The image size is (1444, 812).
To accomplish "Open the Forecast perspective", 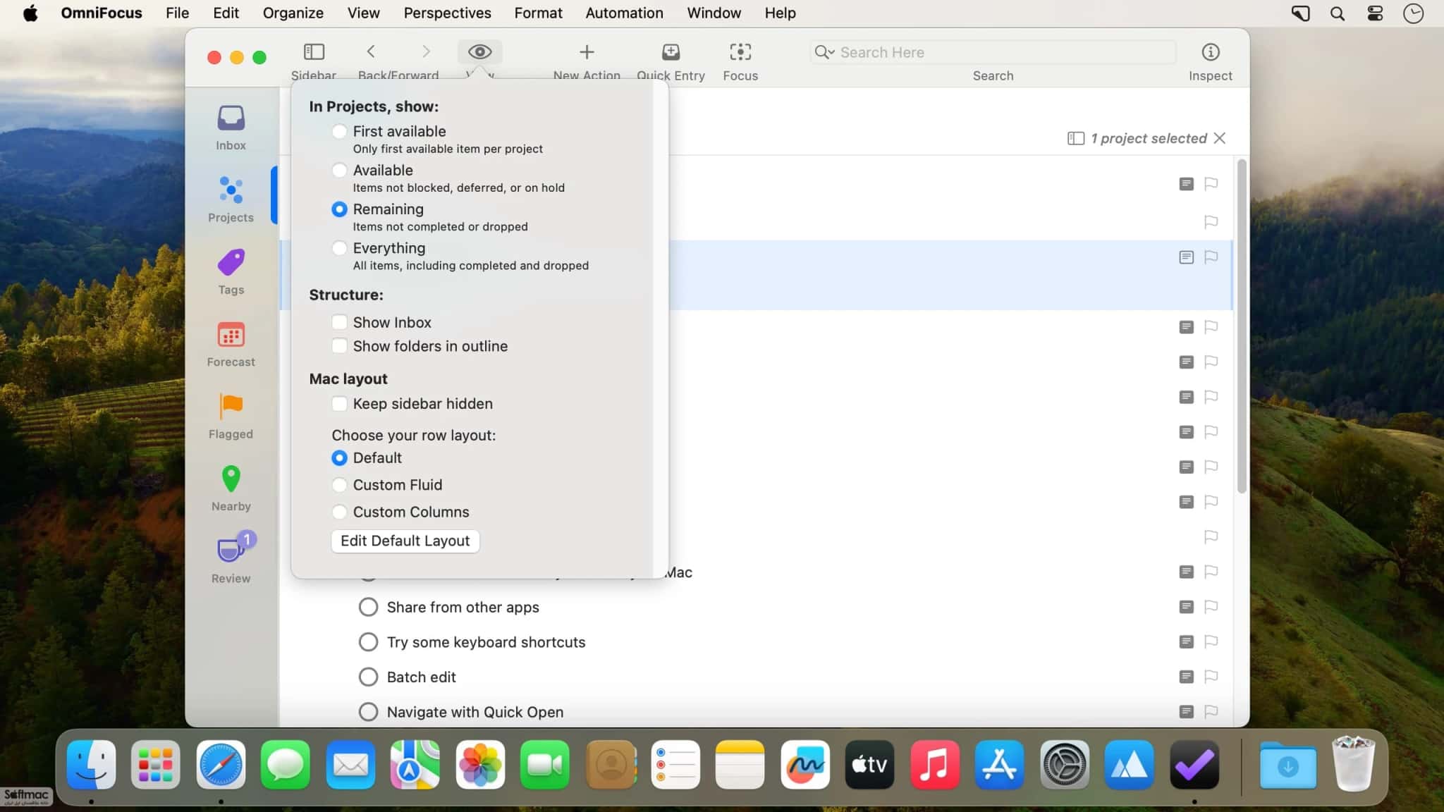I will (231, 344).
